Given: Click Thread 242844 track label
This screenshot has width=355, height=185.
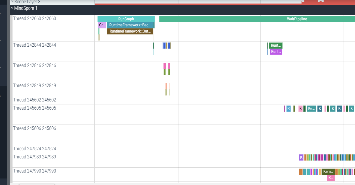Looking at the screenshot, I should [x=35, y=45].
